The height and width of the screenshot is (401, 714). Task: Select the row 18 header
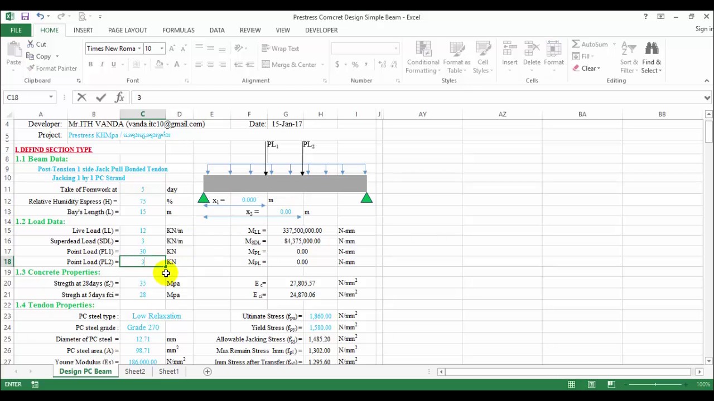(x=7, y=262)
